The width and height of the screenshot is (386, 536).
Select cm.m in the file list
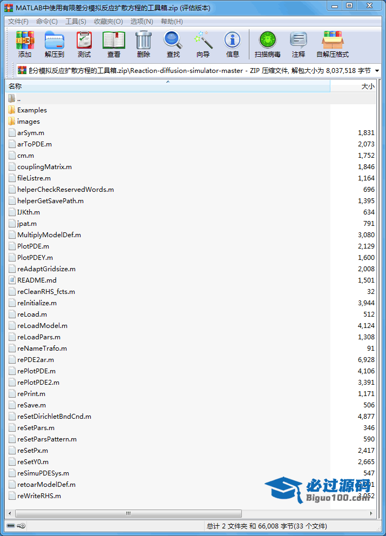point(25,155)
